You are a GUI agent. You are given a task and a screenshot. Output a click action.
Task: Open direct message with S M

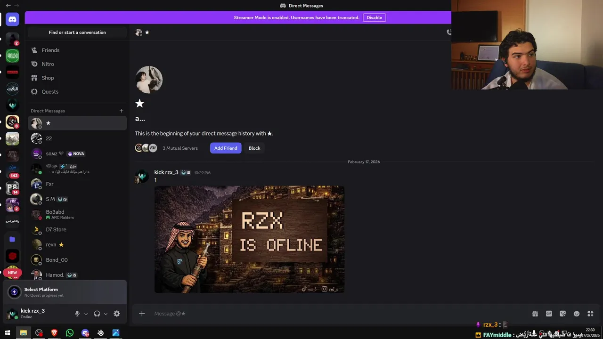pos(77,199)
